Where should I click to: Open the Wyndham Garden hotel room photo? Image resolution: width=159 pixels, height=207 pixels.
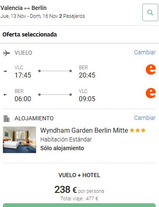[20, 140]
